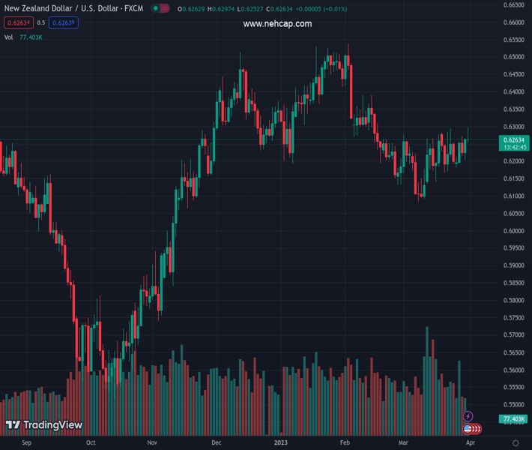
Task: Click the TradingView logo
Action: click(x=43, y=425)
